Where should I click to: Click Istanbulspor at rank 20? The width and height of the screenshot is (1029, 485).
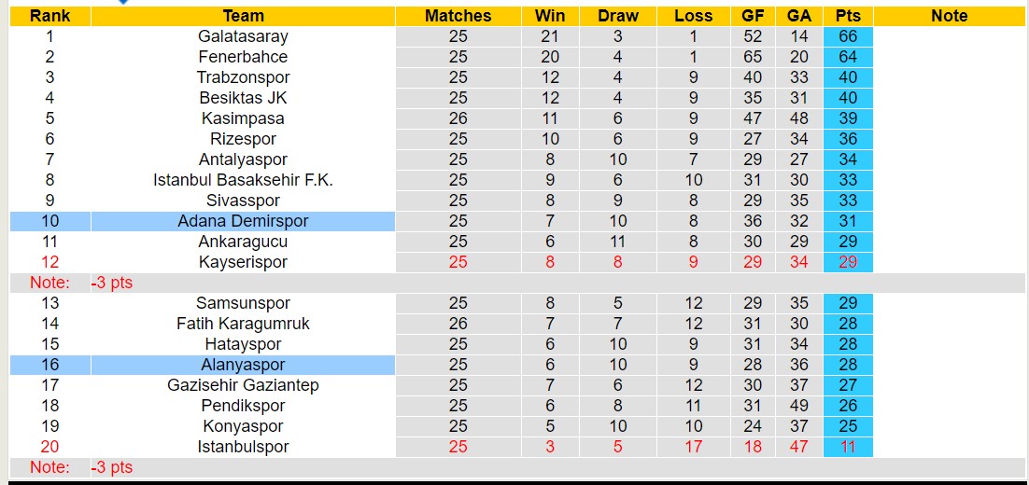point(243,447)
